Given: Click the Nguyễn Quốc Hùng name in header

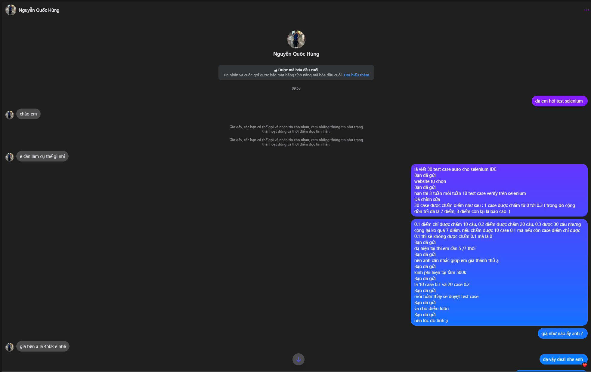Looking at the screenshot, I should coord(39,10).
